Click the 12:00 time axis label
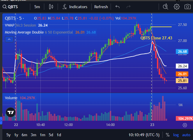 68,125
